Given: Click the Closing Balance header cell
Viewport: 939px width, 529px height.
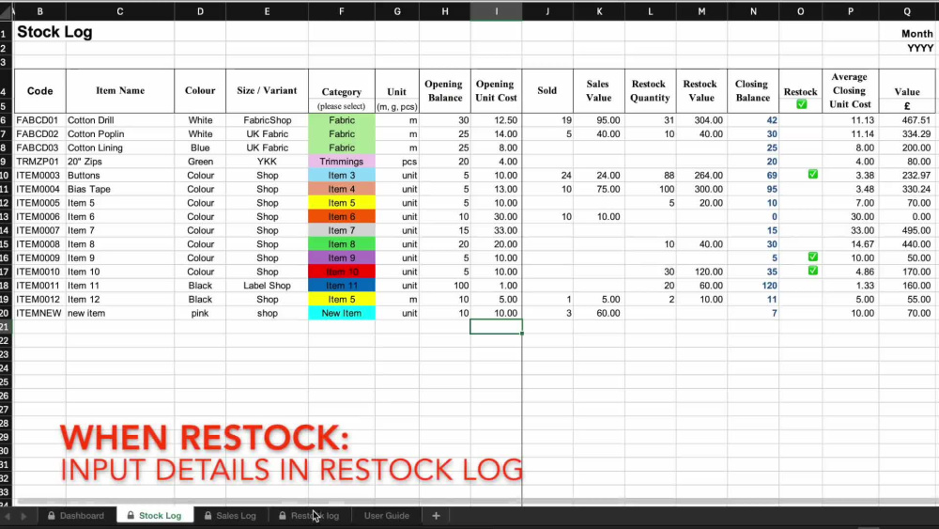Looking at the screenshot, I should pyautogui.click(x=753, y=91).
